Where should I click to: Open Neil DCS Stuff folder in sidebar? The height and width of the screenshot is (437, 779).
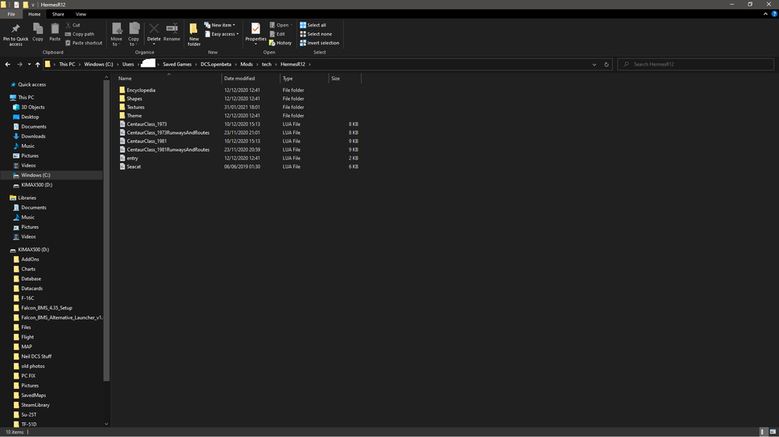pos(37,357)
